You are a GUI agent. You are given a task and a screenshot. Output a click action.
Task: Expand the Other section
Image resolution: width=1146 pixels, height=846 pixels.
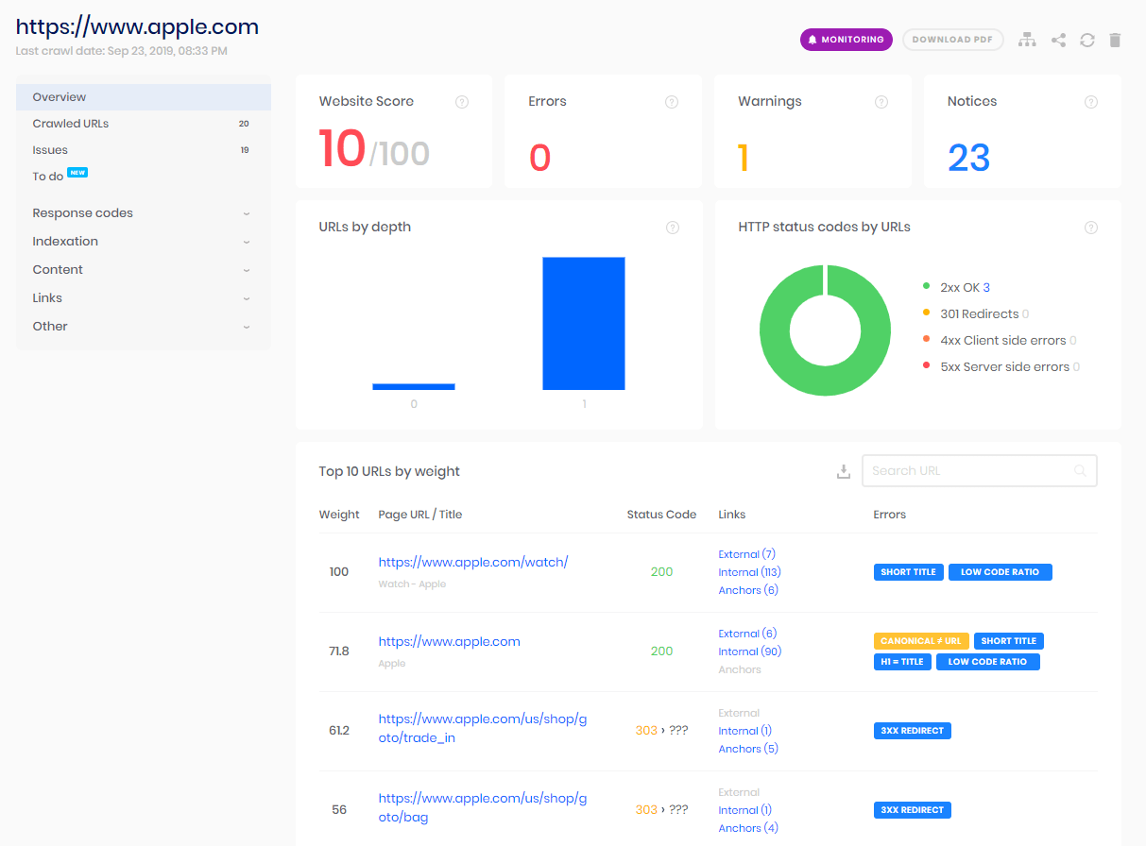pyautogui.click(x=144, y=327)
